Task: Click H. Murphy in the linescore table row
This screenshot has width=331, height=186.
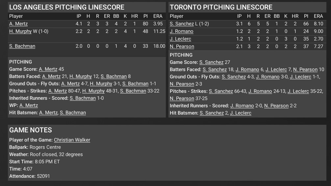Action: [20, 31]
